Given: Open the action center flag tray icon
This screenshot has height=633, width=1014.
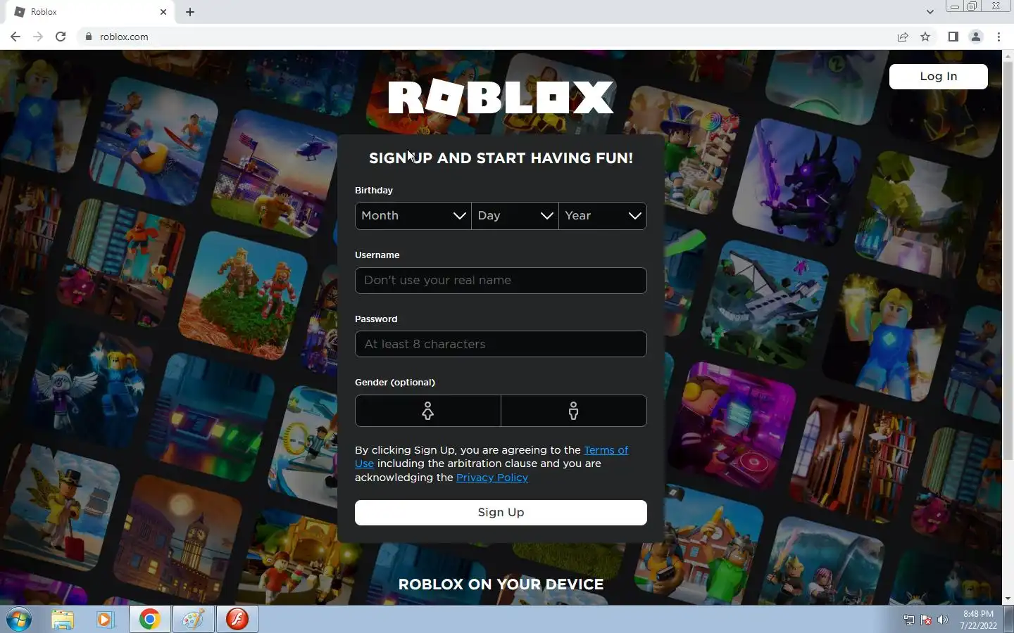Looking at the screenshot, I should point(926,620).
